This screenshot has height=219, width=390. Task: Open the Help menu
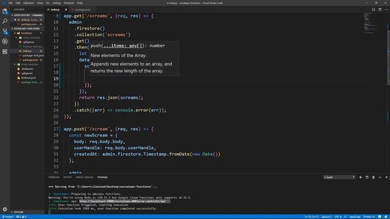coord(80,3)
